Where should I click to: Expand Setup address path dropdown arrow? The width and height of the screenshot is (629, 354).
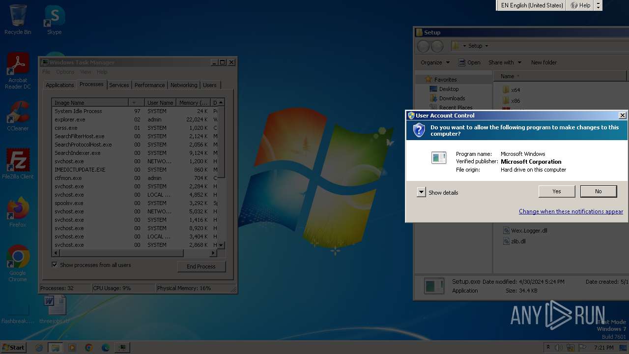coord(486,46)
